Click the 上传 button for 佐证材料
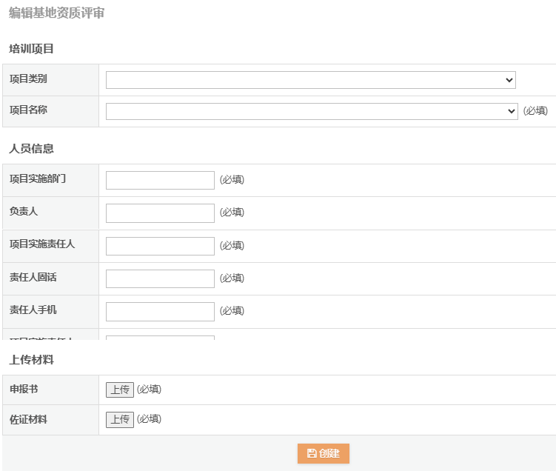Screen dimensions: 556x471 [x=120, y=419]
